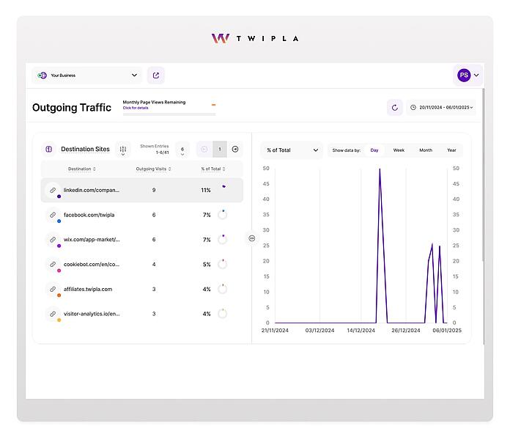The image size is (510, 437).
Task: Sort table by Destination column header
Action: (x=81, y=169)
